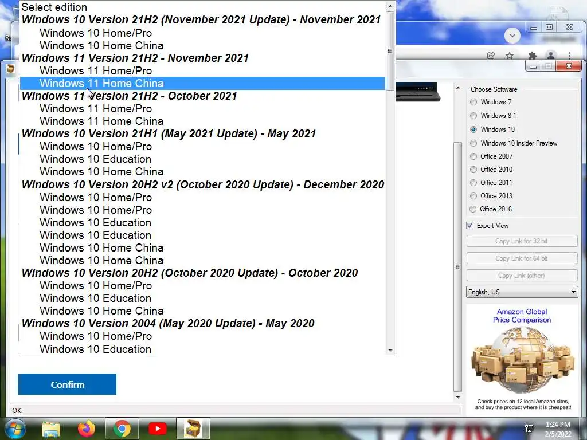The width and height of the screenshot is (587, 440).
Task: Select the Office 2011 radio button
Action: (473, 183)
